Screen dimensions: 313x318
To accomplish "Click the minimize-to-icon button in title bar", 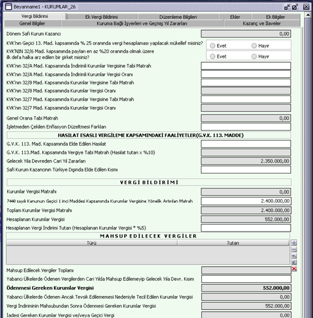I will coord(287,7).
